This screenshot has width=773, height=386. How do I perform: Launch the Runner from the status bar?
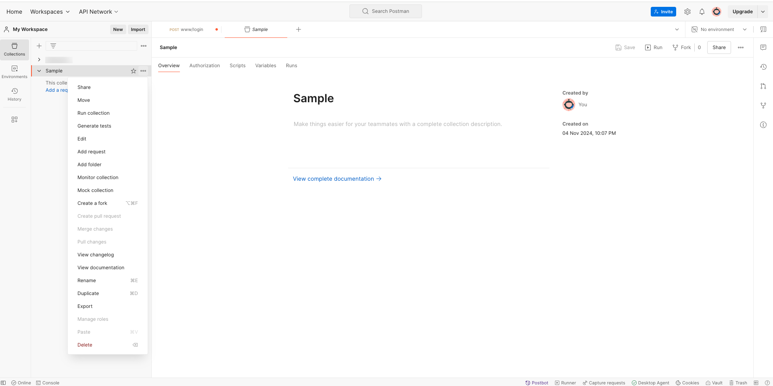(565, 383)
